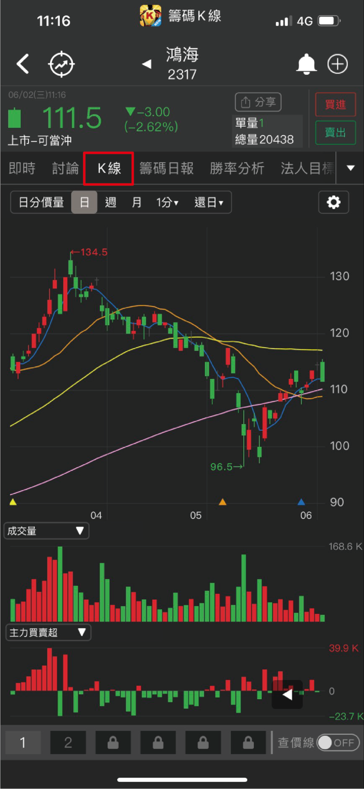Tap the current price 111.5

click(x=72, y=118)
